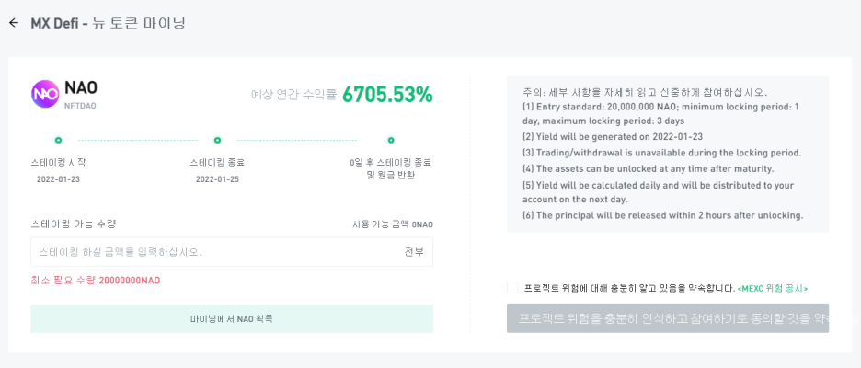Select the staking start timeline dot
The height and width of the screenshot is (368, 861).
[58, 140]
